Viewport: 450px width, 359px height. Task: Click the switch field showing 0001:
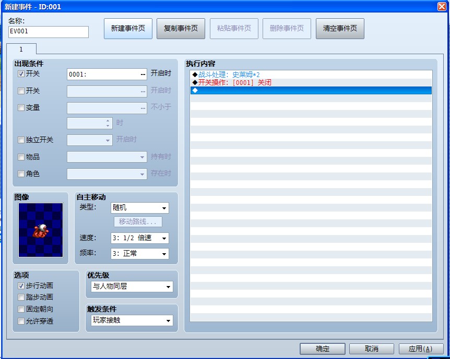(107, 75)
